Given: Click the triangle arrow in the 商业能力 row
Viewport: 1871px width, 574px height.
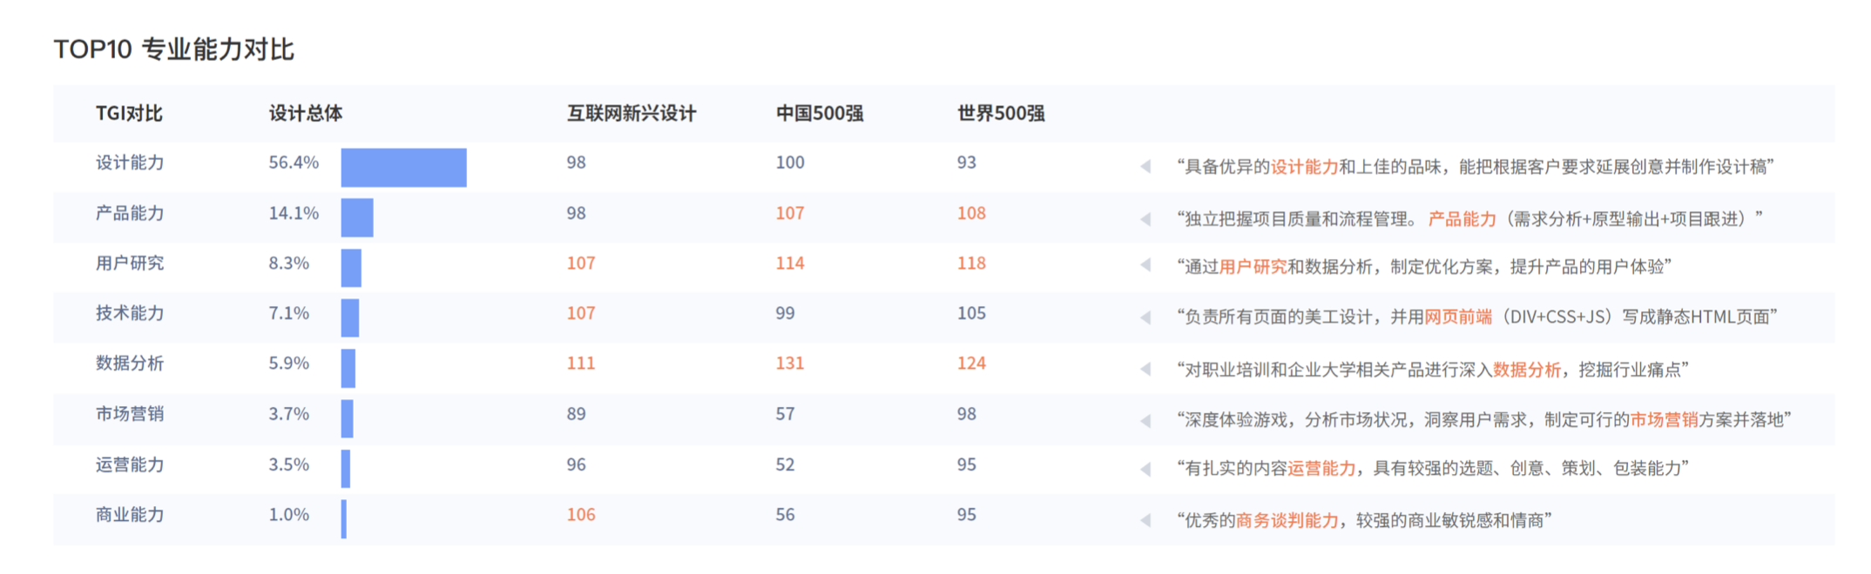Looking at the screenshot, I should 1145,520.
